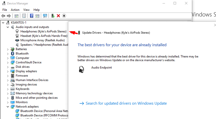216x119 pixels.
Task: Select the Disk drives category label
Action: pyautogui.click(x=23, y=67)
